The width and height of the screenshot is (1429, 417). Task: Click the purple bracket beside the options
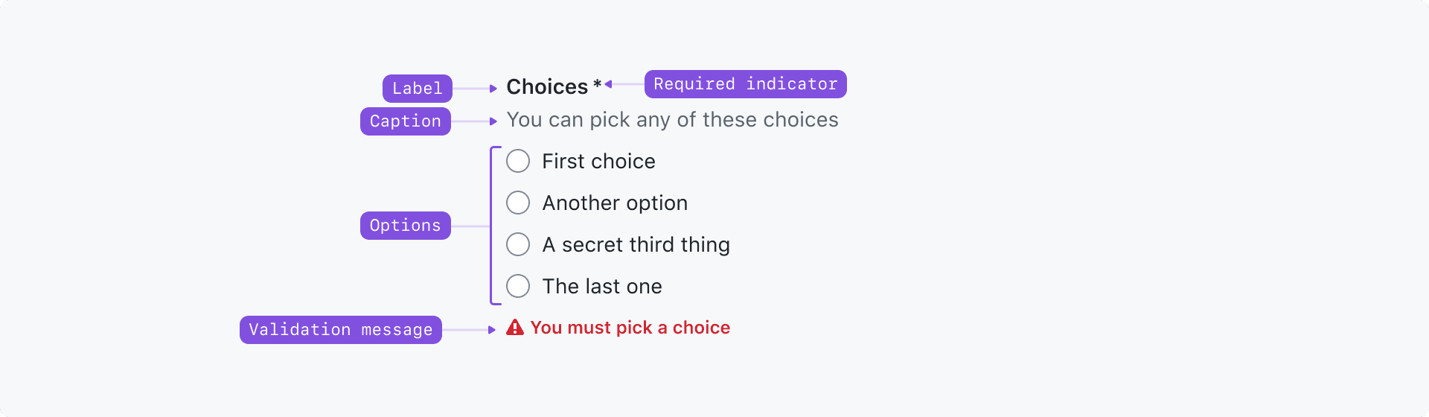492,226
